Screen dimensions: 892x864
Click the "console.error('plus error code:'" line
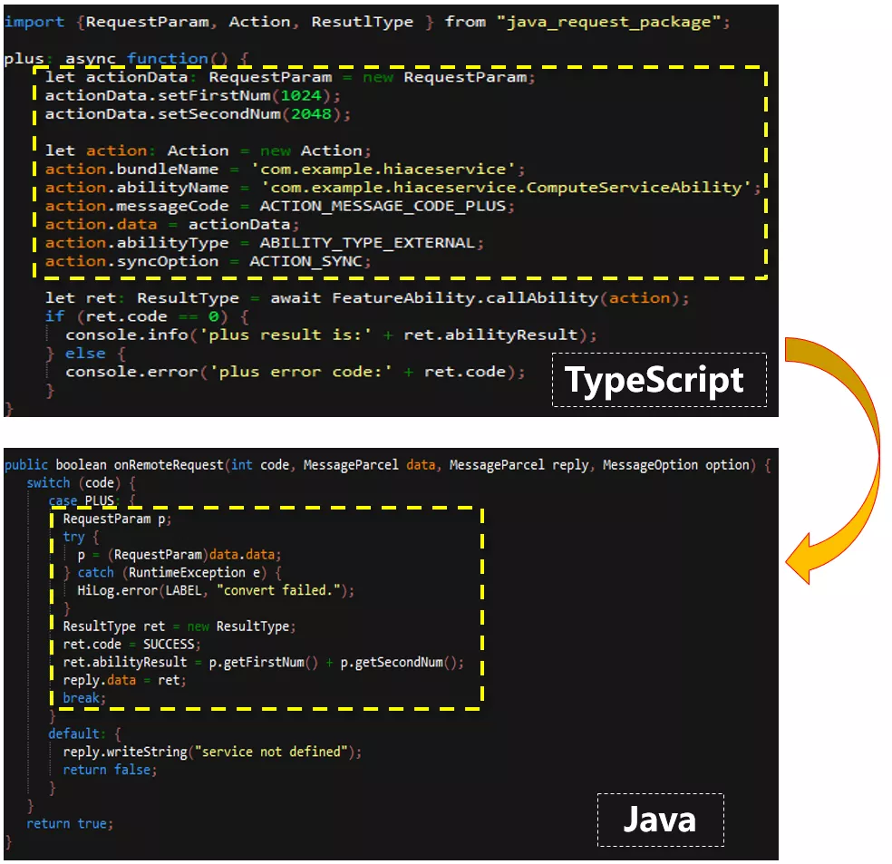click(296, 372)
